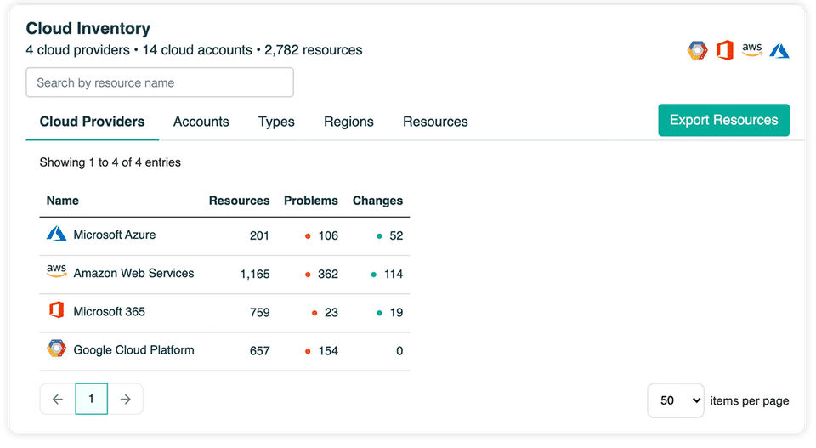
Task: Click the Google Cloud Platform row icon
Action: 56,349
